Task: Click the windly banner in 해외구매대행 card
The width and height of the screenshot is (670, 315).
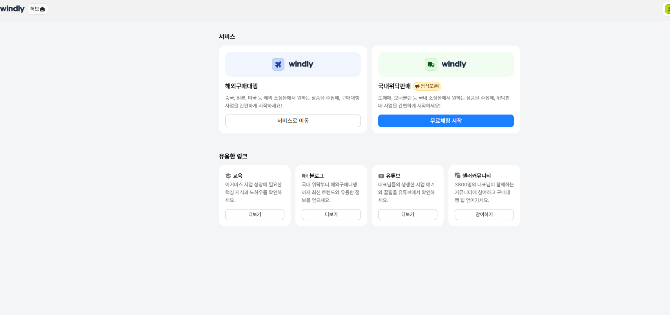Action: point(293,64)
